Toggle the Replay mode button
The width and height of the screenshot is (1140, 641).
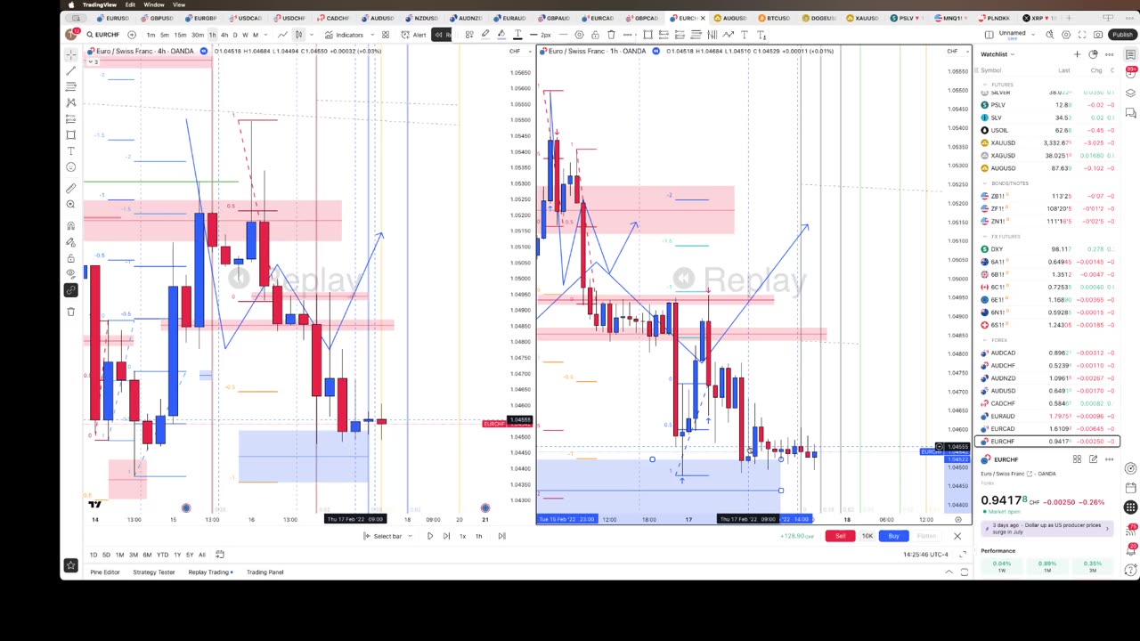click(443, 35)
